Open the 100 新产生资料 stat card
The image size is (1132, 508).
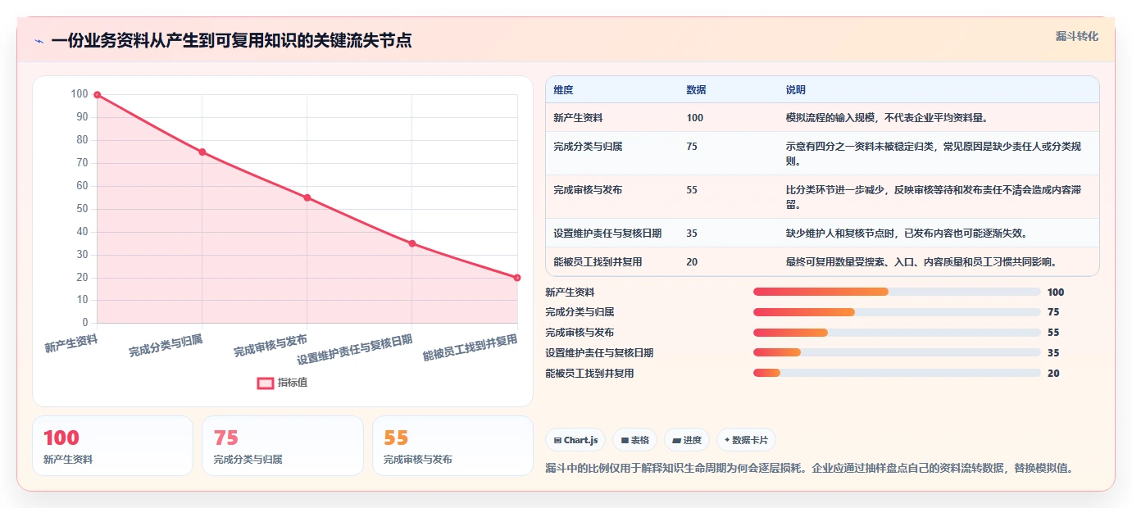[x=112, y=446]
